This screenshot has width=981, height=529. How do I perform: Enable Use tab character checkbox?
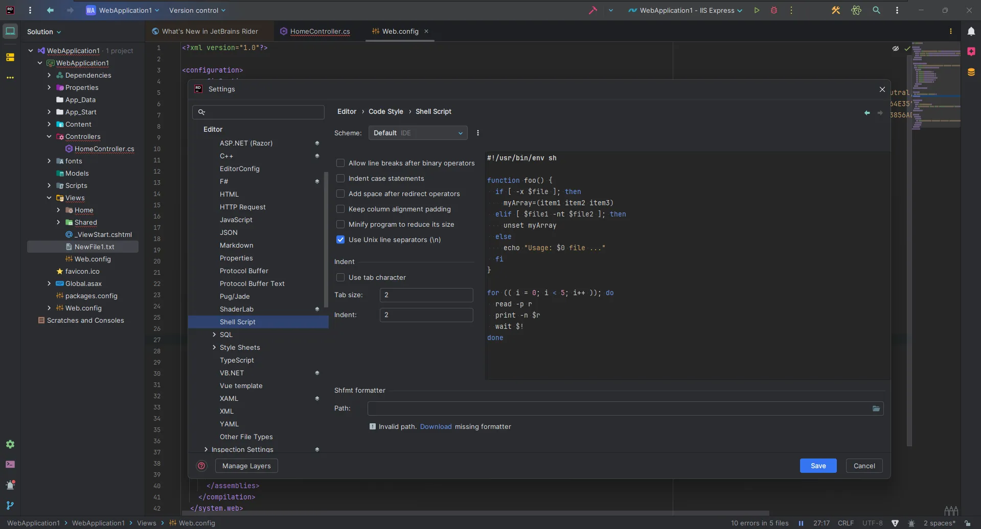340,278
